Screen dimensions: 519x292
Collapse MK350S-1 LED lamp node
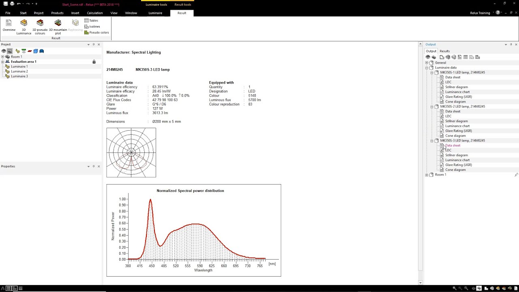click(x=432, y=73)
